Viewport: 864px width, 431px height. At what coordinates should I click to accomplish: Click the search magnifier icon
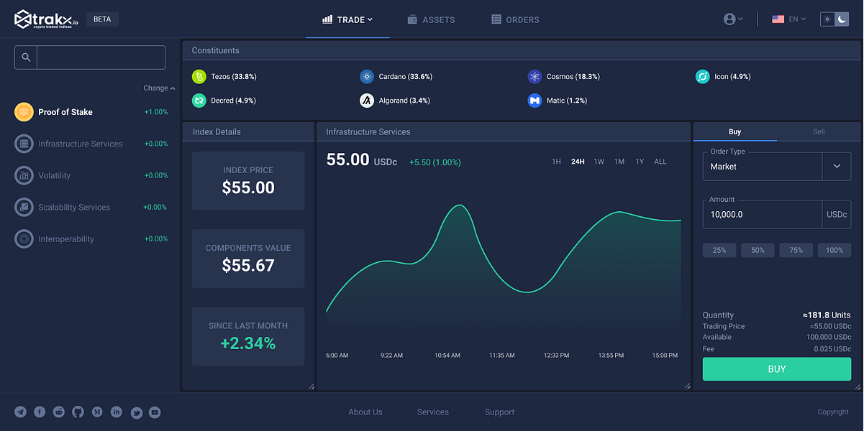pos(26,57)
